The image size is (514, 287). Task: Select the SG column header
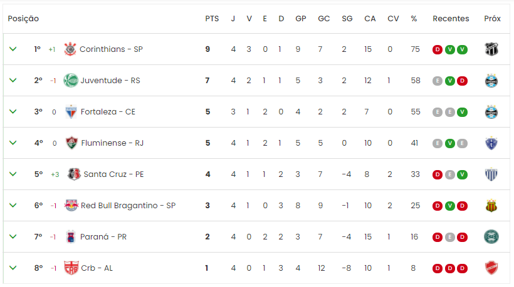[x=347, y=19]
